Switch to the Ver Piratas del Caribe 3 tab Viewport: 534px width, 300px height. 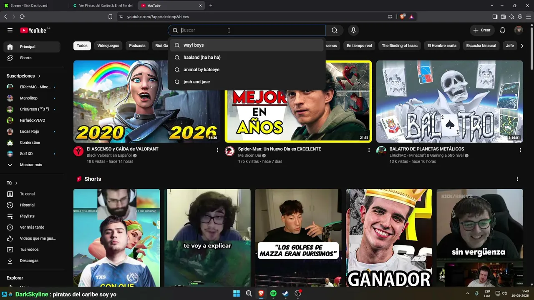[102, 5]
